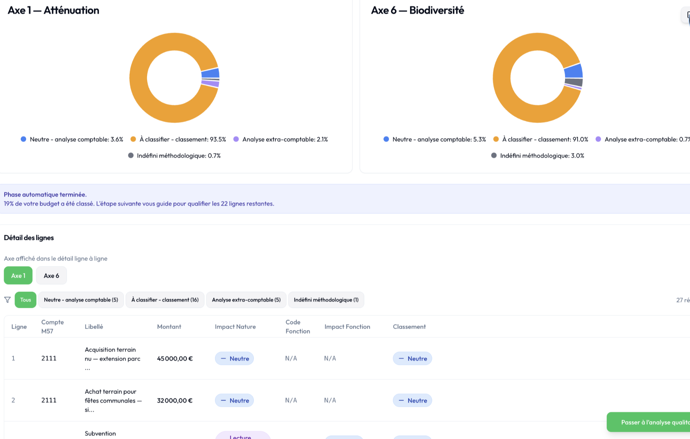The width and height of the screenshot is (690, 439).
Task: Show Analyse extra-comptable (5) lines
Action: (x=246, y=300)
